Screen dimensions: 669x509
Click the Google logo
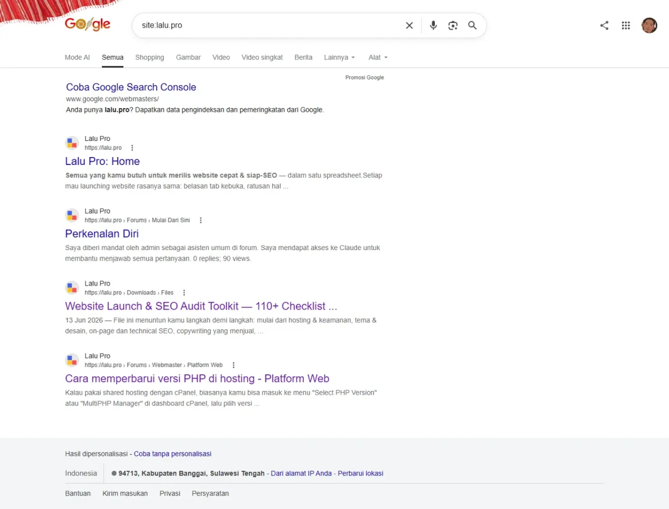pos(88,25)
